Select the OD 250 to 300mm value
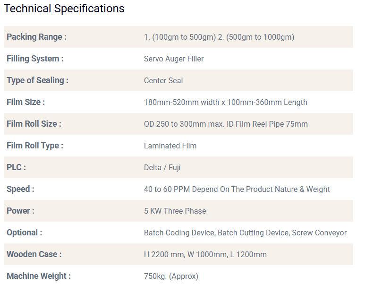 226,124
